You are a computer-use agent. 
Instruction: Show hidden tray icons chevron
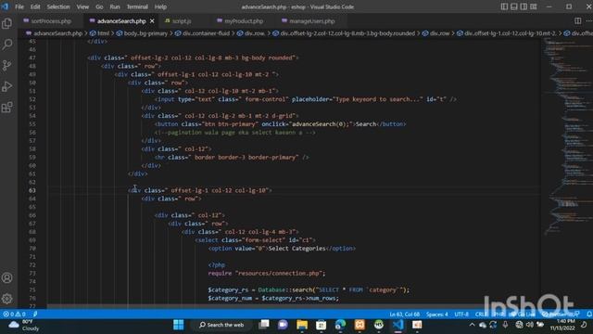(472, 325)
